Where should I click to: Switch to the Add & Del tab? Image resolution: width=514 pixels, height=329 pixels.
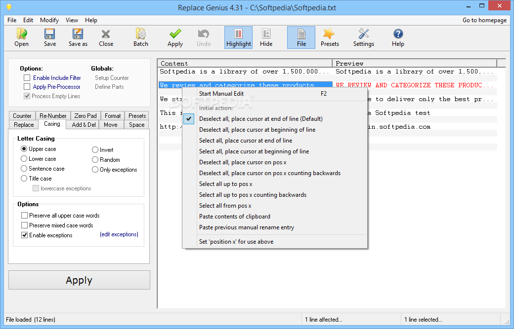tap(84, 125)
